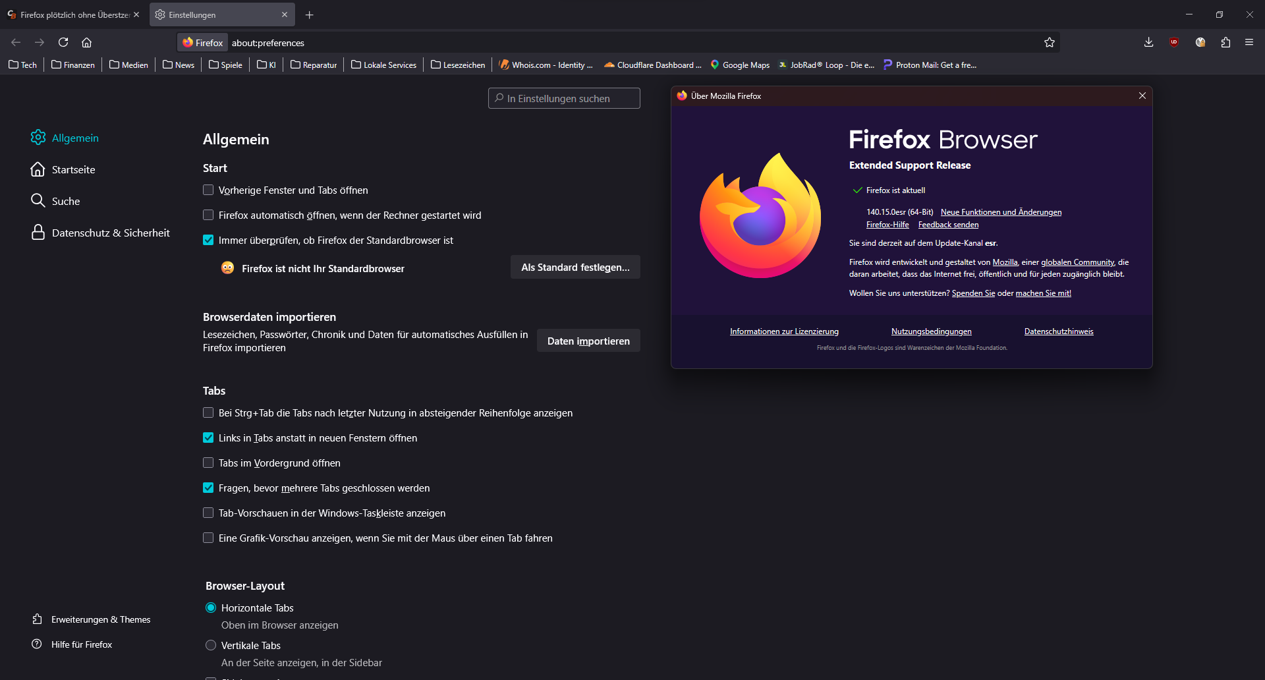Enable tab previews in the Windows-Taskleiste
The image size is (1265, 680).
(208, 513)
